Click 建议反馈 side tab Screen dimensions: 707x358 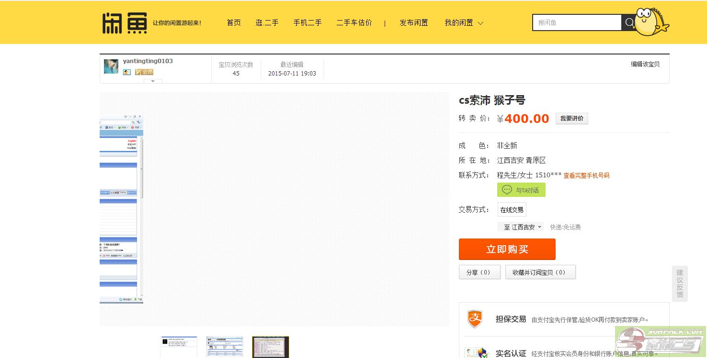680,283
